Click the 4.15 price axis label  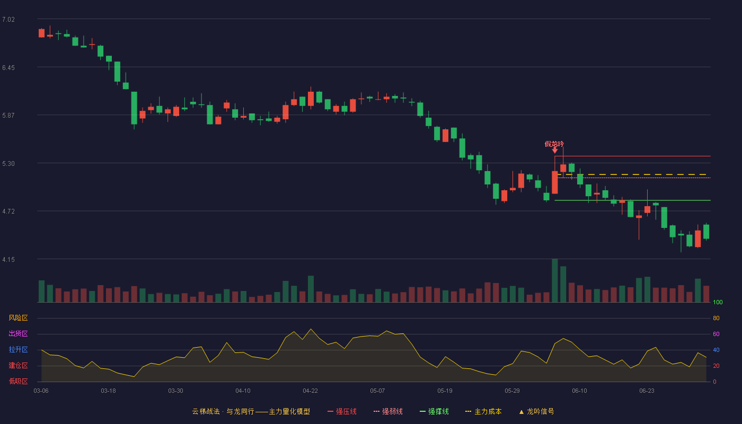tap(8, 260)
